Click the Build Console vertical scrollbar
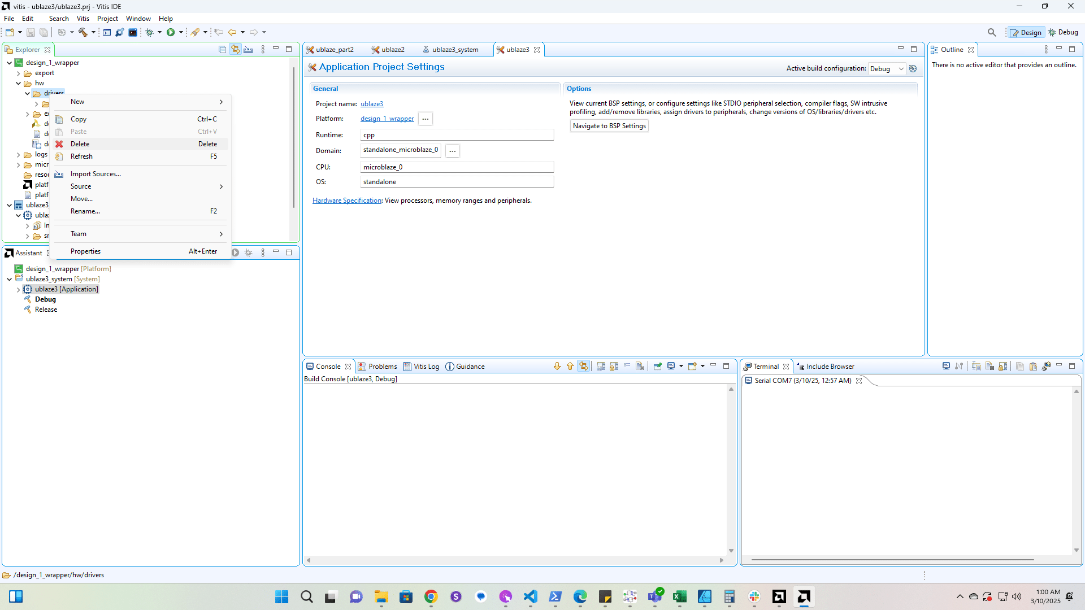Viewport: 1085px width, 610px height. (x=731, y=469)
